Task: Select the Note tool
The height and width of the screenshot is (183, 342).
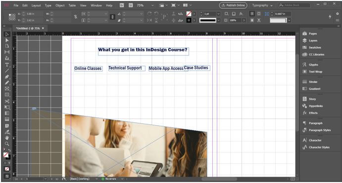Action: click(7, 126)
